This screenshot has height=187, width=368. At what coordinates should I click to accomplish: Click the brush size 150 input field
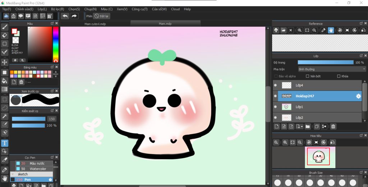[52, 119]
